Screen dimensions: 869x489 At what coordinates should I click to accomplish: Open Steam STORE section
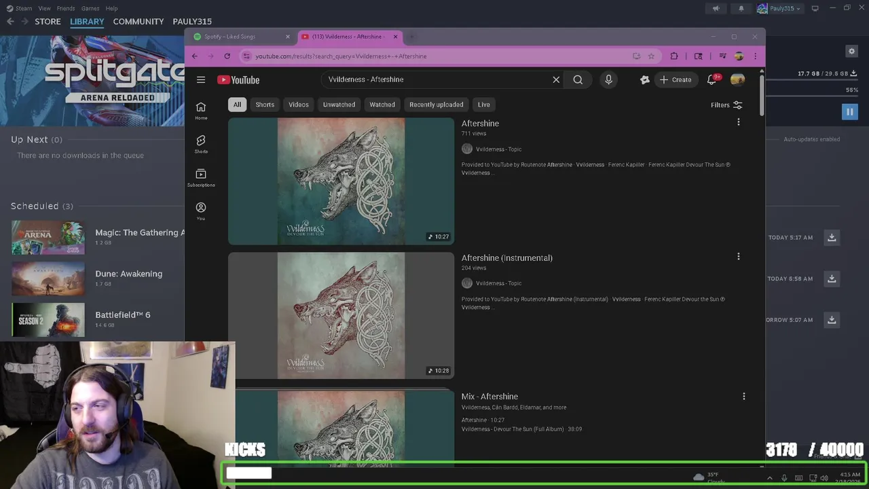(48, 21)
